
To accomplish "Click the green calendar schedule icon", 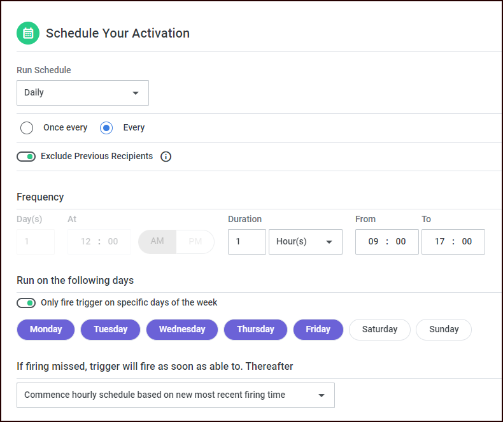I will click(x=28, y=33).
